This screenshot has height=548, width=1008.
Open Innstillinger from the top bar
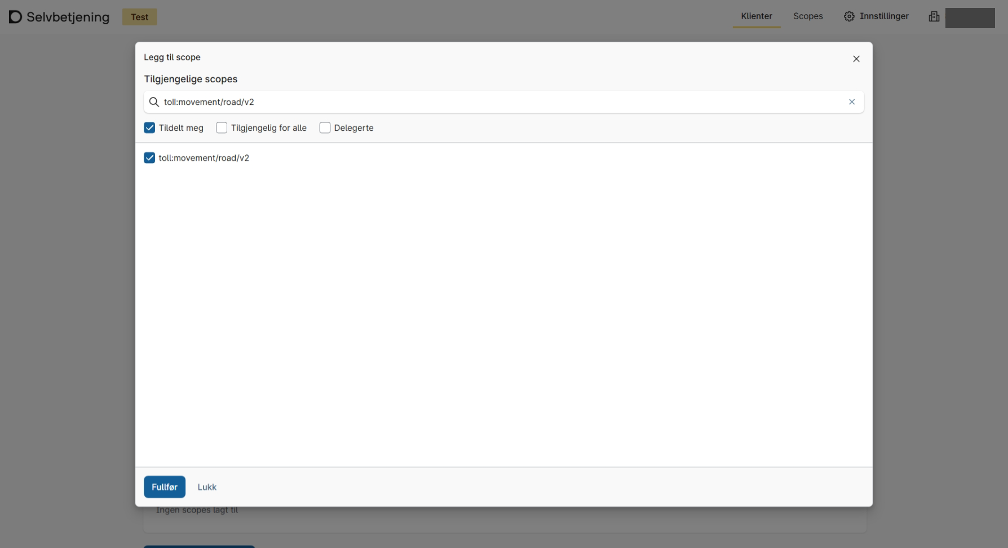(x=884, y=16)
